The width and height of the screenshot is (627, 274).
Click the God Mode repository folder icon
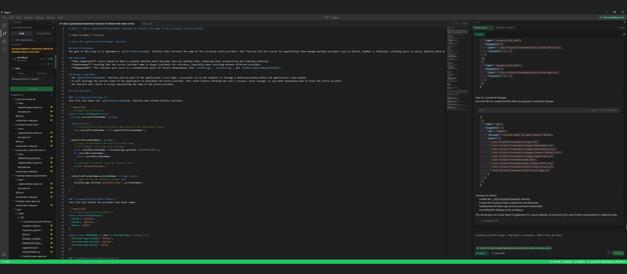tap(15, 59)
